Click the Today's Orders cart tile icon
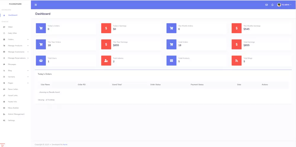This screenshot has height=147, width=296. click(41, 28)
